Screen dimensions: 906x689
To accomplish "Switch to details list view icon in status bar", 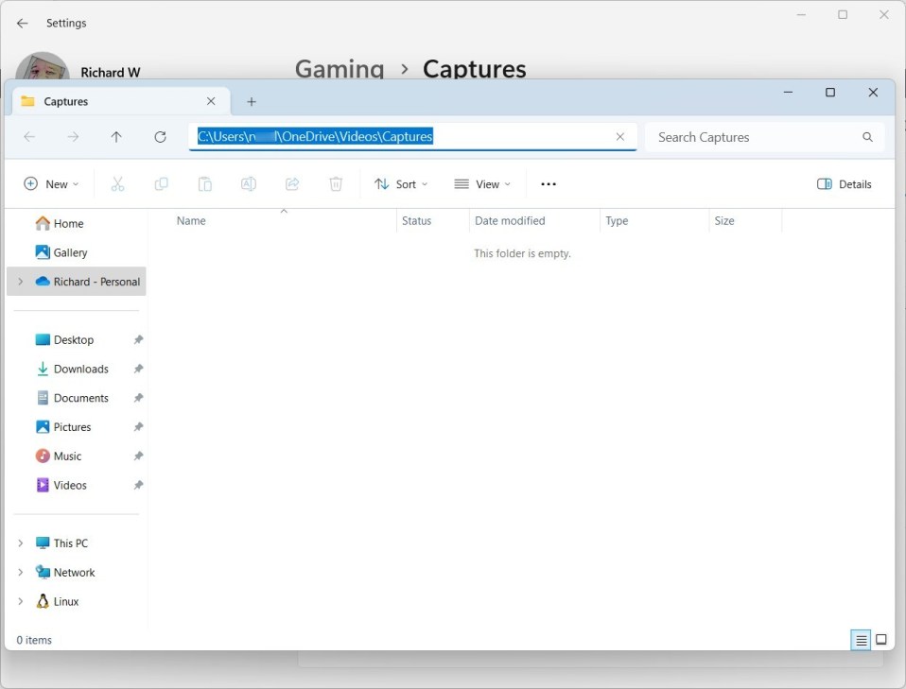I will coord(861,640).
